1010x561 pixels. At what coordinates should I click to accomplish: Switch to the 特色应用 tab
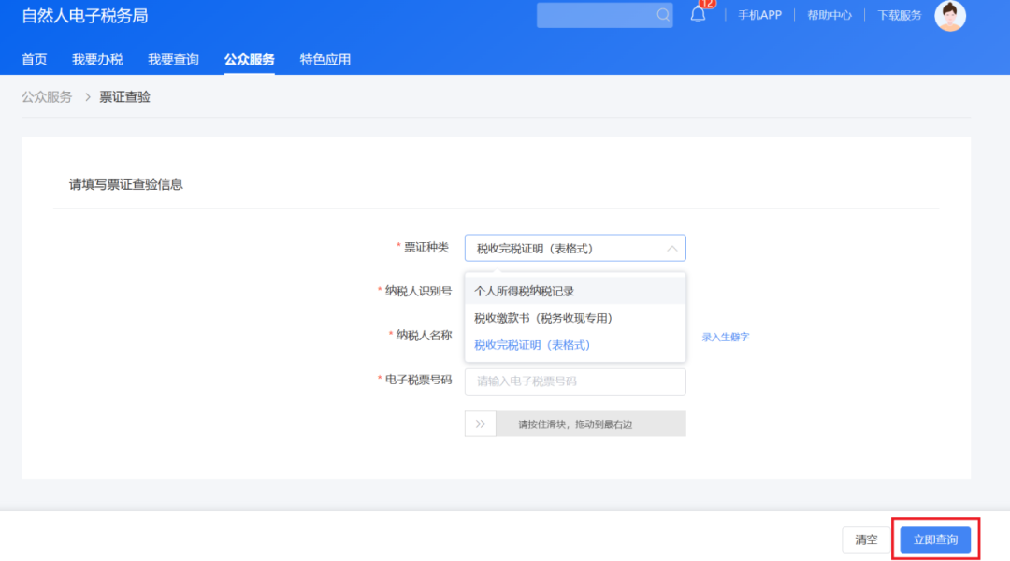(325, 58)
